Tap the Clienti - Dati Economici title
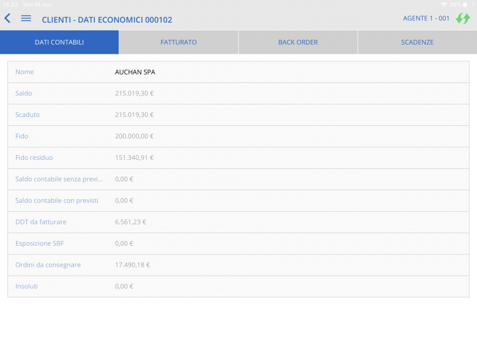This screenshot has width=477, height=358. [x=107, y=20]
